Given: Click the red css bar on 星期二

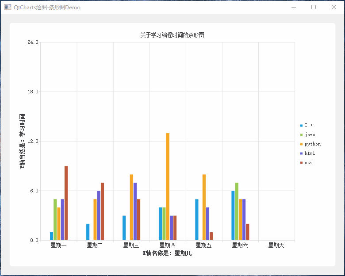Looking at the screenshot, I should point(102,211).
